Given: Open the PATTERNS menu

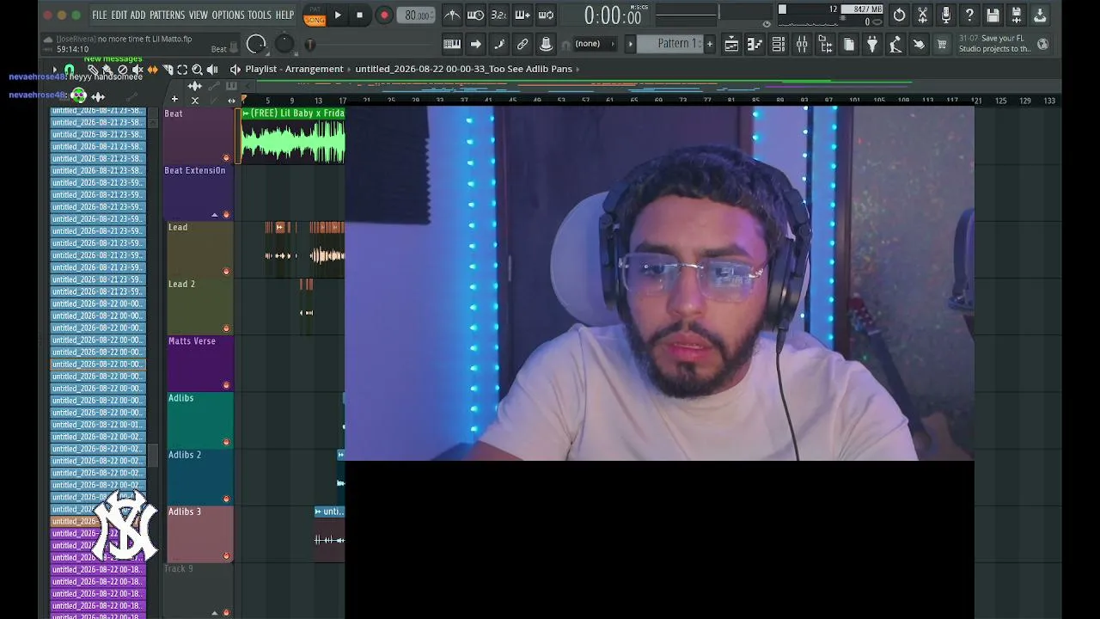Looking at the screenshot, I should tap(167, 15).
